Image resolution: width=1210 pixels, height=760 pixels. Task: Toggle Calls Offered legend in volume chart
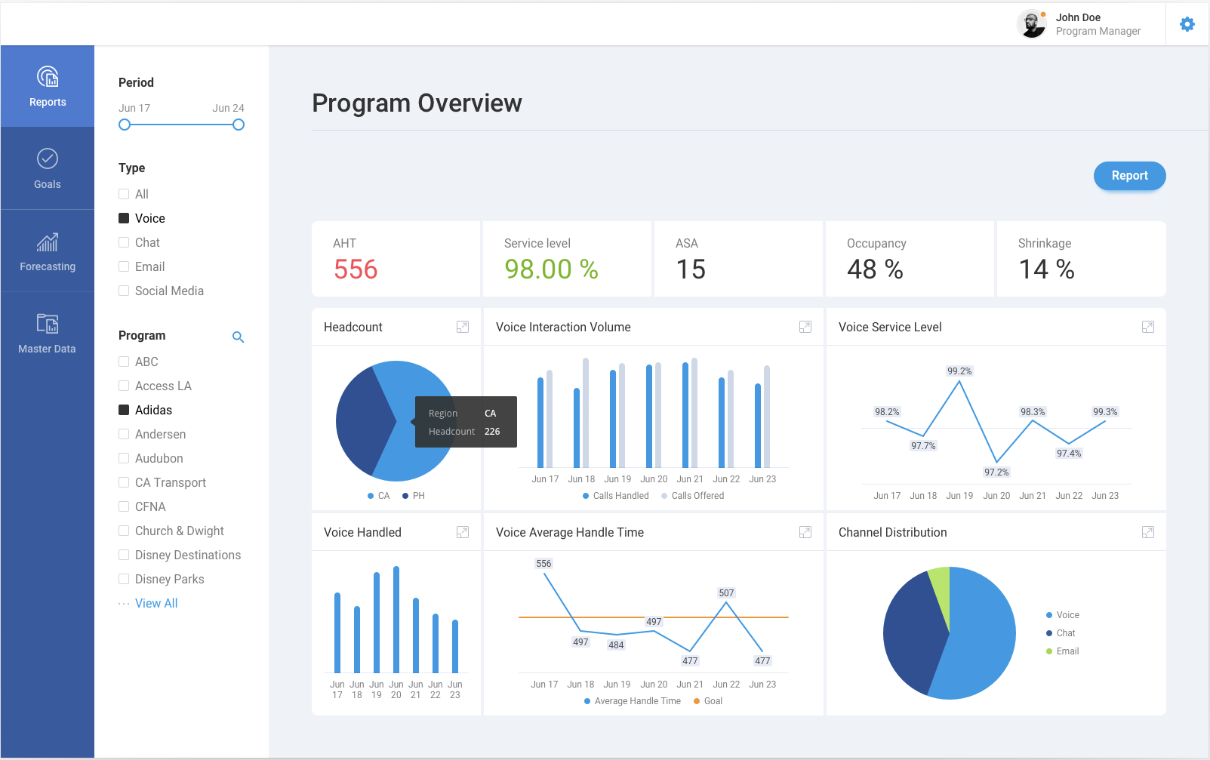point(693,496)
